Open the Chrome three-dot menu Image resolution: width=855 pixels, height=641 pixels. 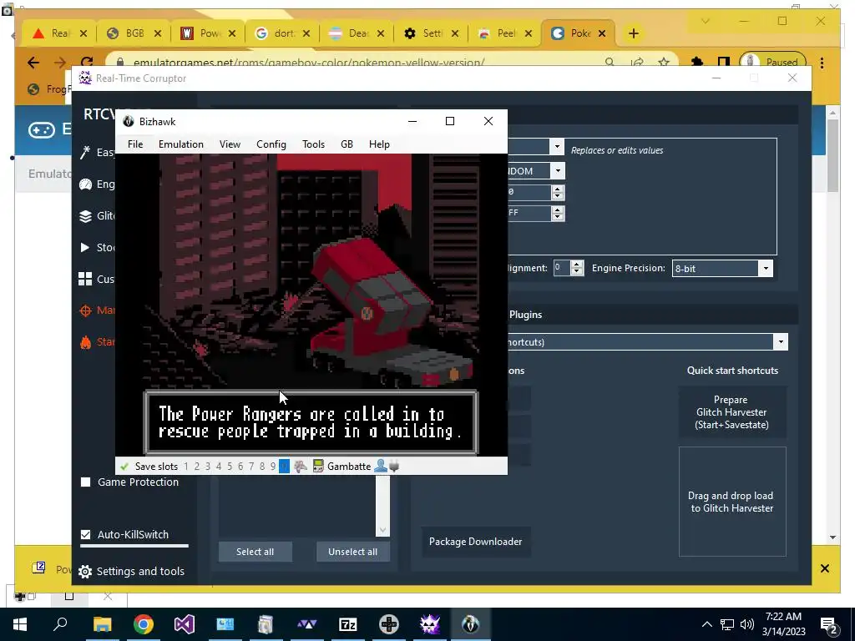[822, 62]
